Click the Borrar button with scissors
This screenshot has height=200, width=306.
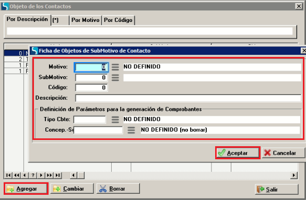coord(118,189)
